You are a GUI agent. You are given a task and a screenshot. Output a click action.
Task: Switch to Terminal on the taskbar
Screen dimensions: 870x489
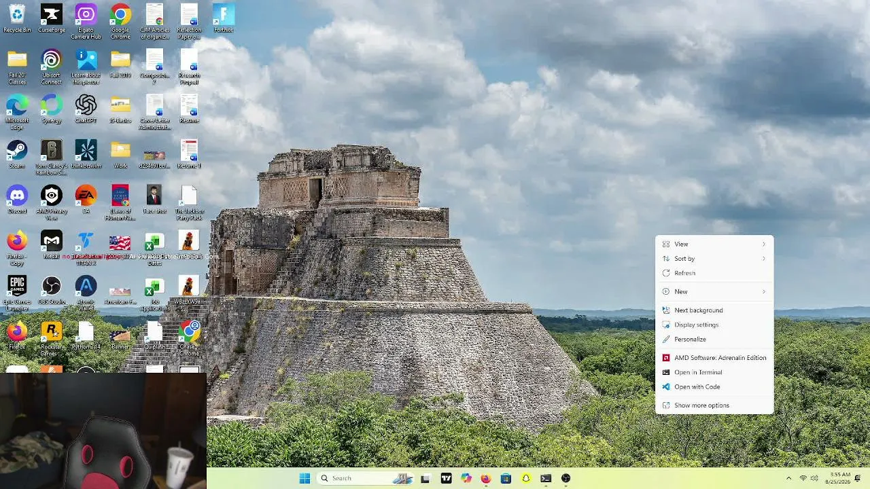(x=546, y=478)
